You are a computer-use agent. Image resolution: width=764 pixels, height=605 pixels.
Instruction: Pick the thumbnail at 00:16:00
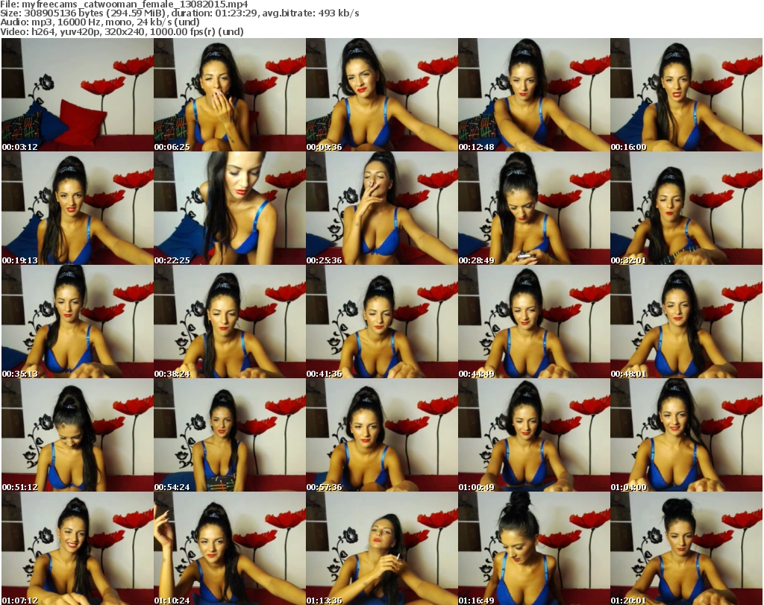click(686, 95)
